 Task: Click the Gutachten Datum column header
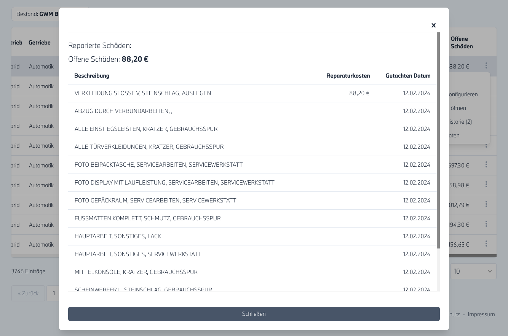[407, 76]
